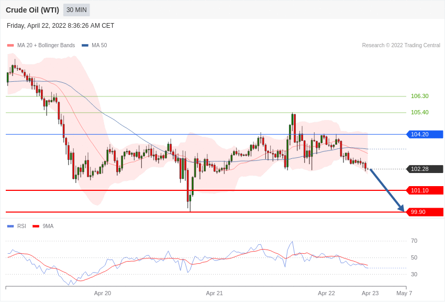Click the black 102.28 current price tag
Screen dimensions: 445x302
[425, 169]
